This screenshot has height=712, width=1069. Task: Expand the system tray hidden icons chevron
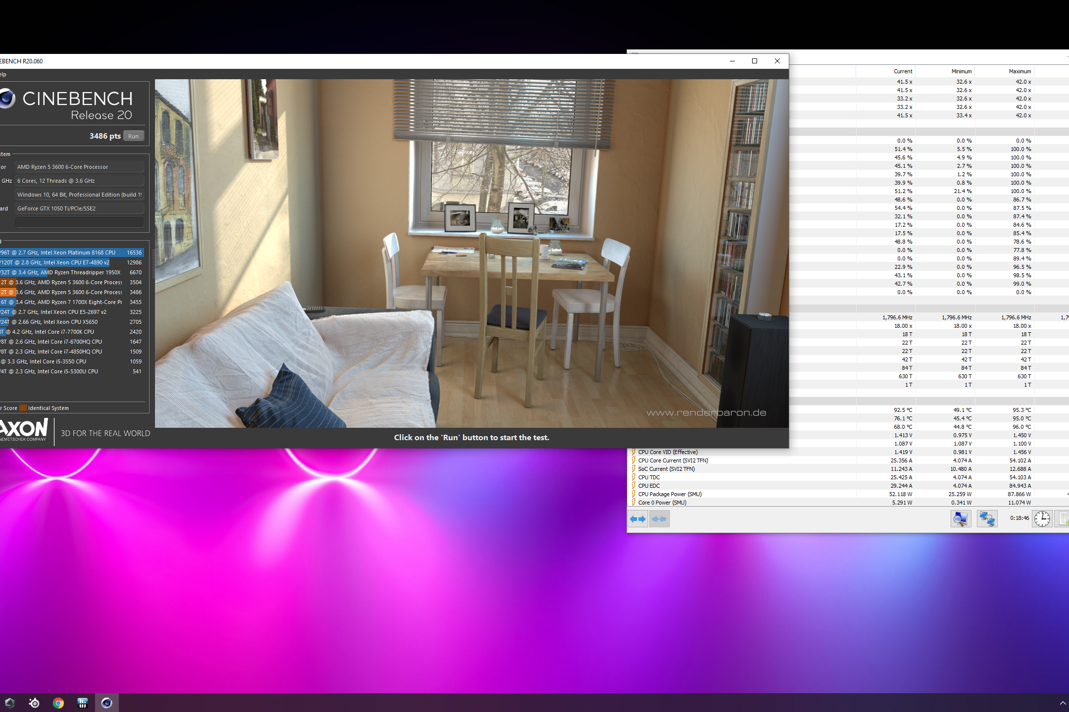1063,703
